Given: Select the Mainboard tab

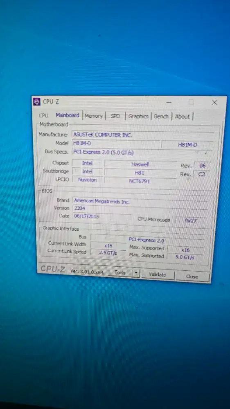Looking at the screenshot, I should (x=68, y=115).
